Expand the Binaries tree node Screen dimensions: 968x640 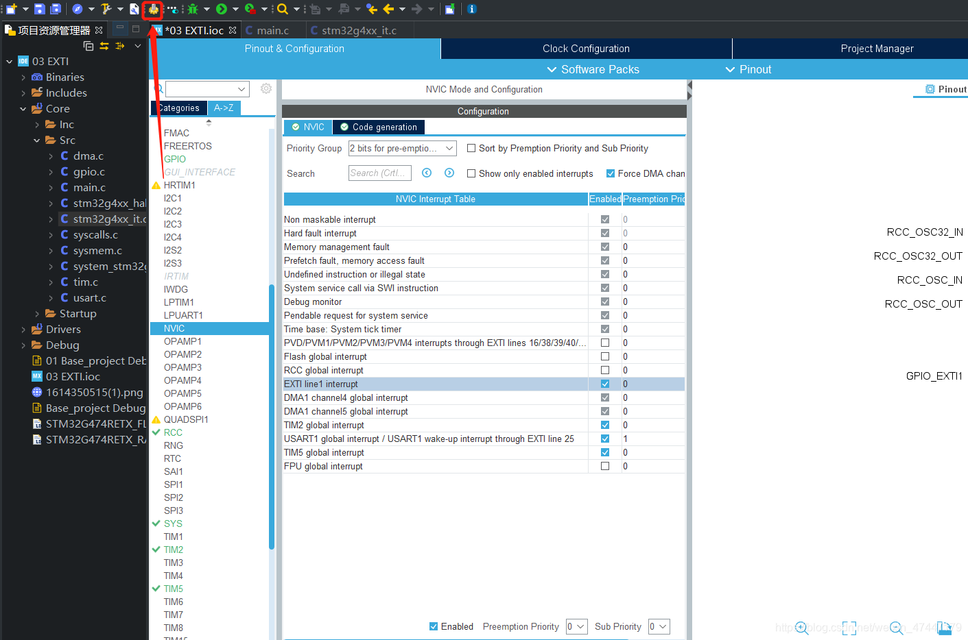pyautogui.click(x=23, y=77)
